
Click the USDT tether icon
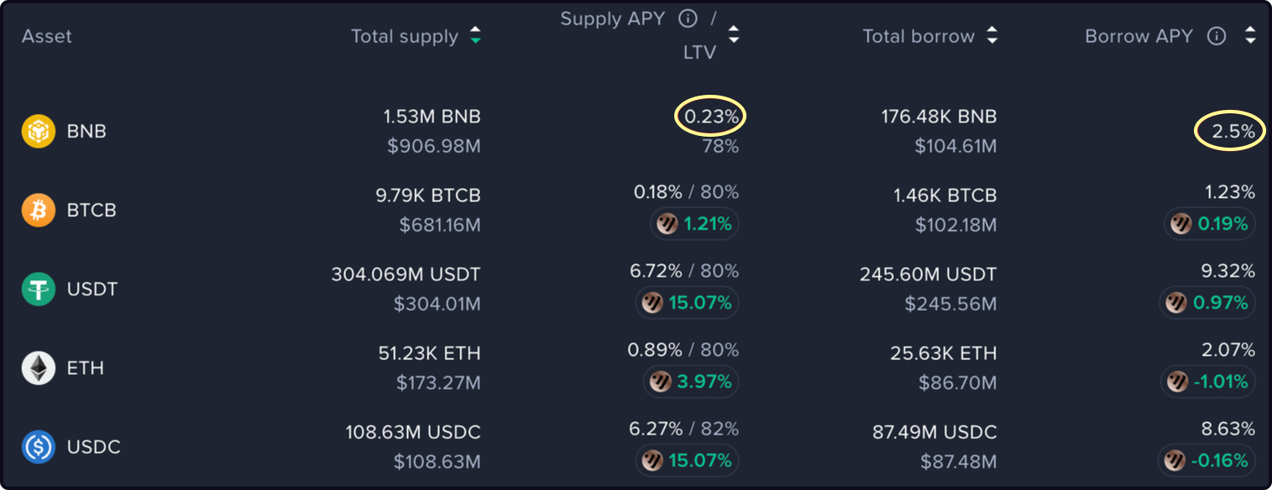point(39,289)
